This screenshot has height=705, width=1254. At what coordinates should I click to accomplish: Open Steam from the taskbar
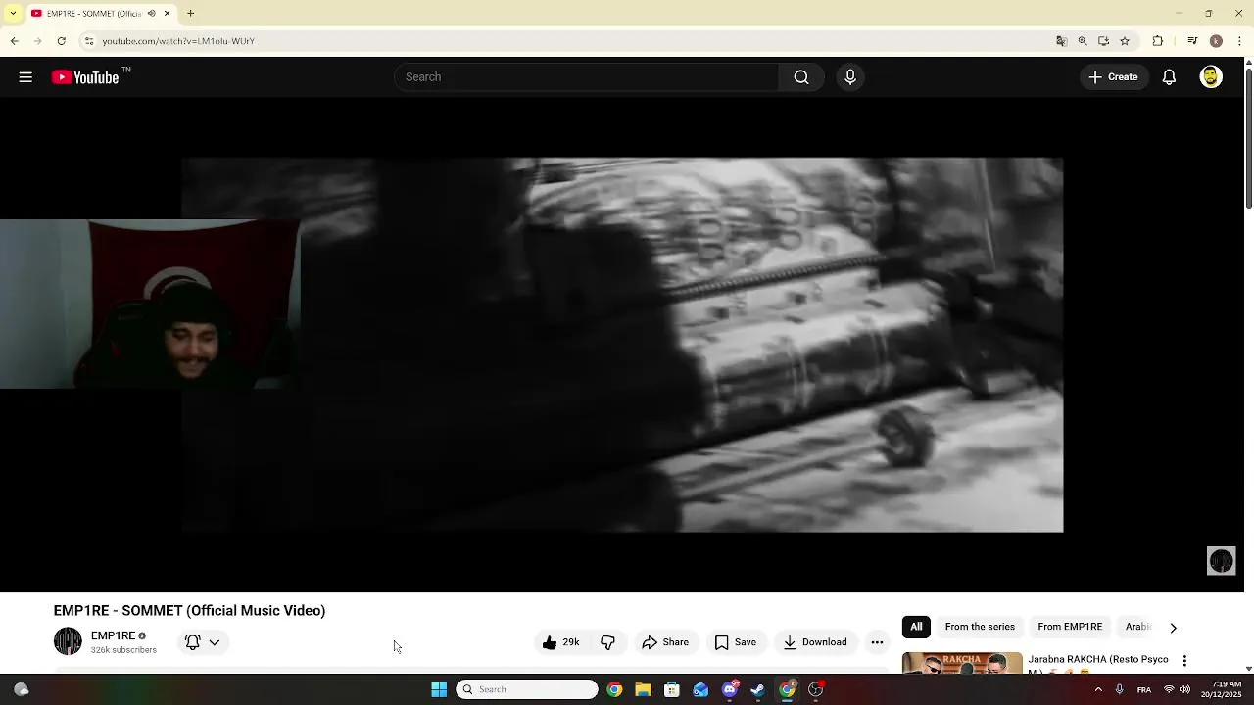click(758, 689)
